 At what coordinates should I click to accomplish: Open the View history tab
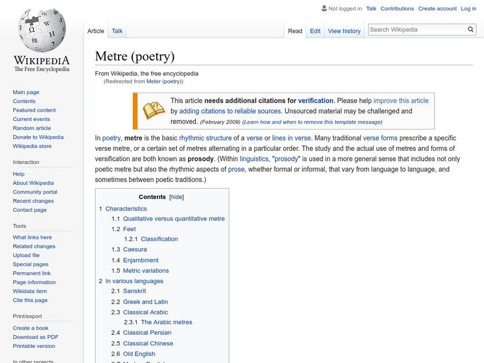(344, 31)
